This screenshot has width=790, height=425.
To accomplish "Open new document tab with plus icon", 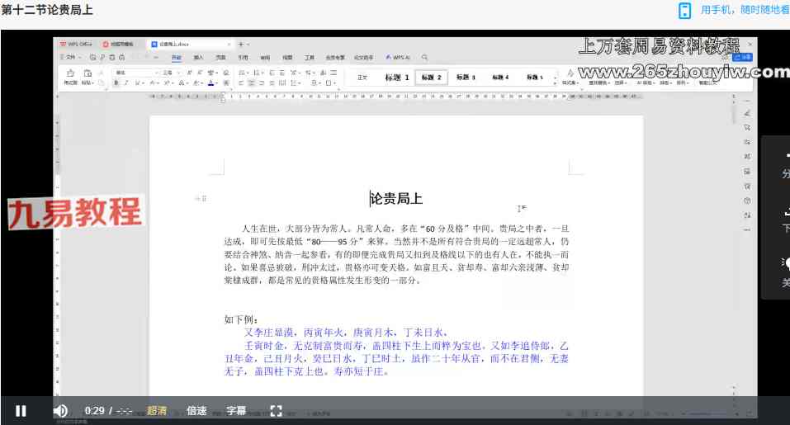I will [240, 44].
